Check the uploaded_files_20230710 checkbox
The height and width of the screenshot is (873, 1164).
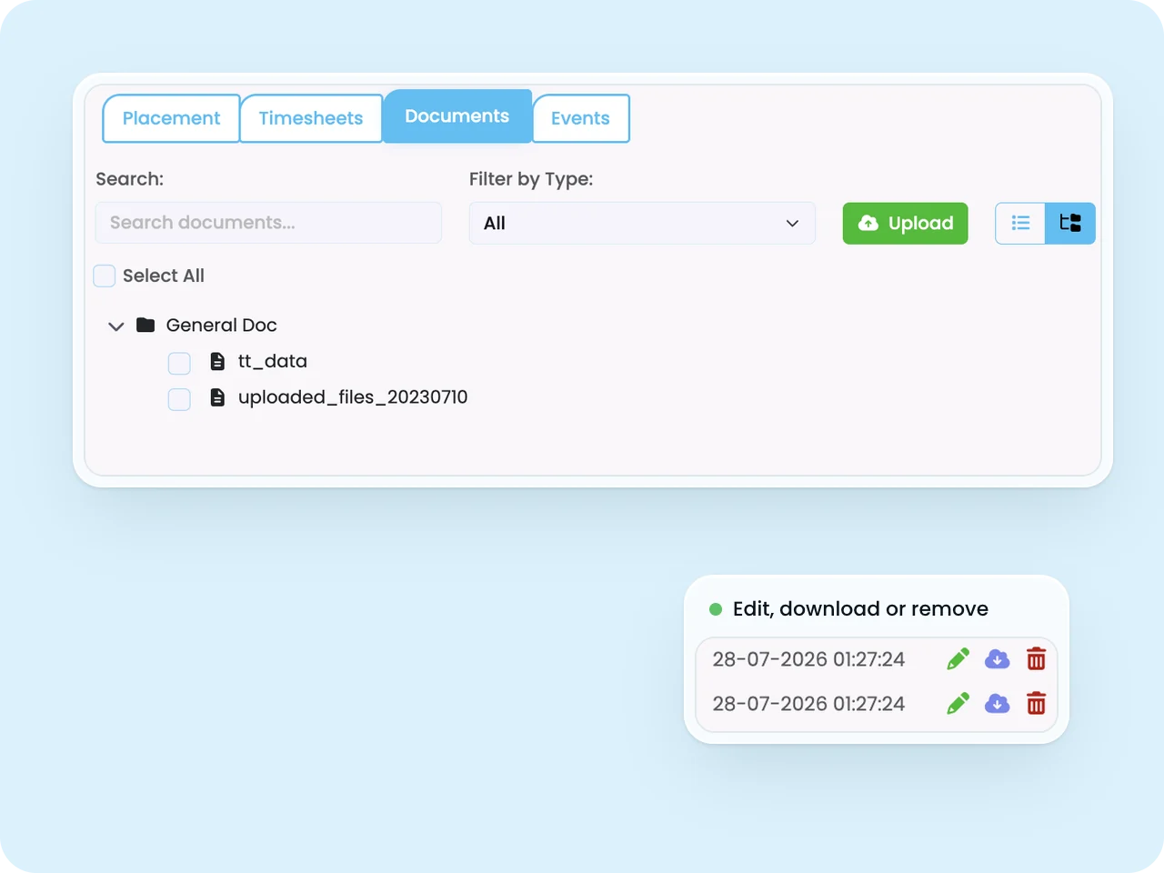(x=179, y=399)
